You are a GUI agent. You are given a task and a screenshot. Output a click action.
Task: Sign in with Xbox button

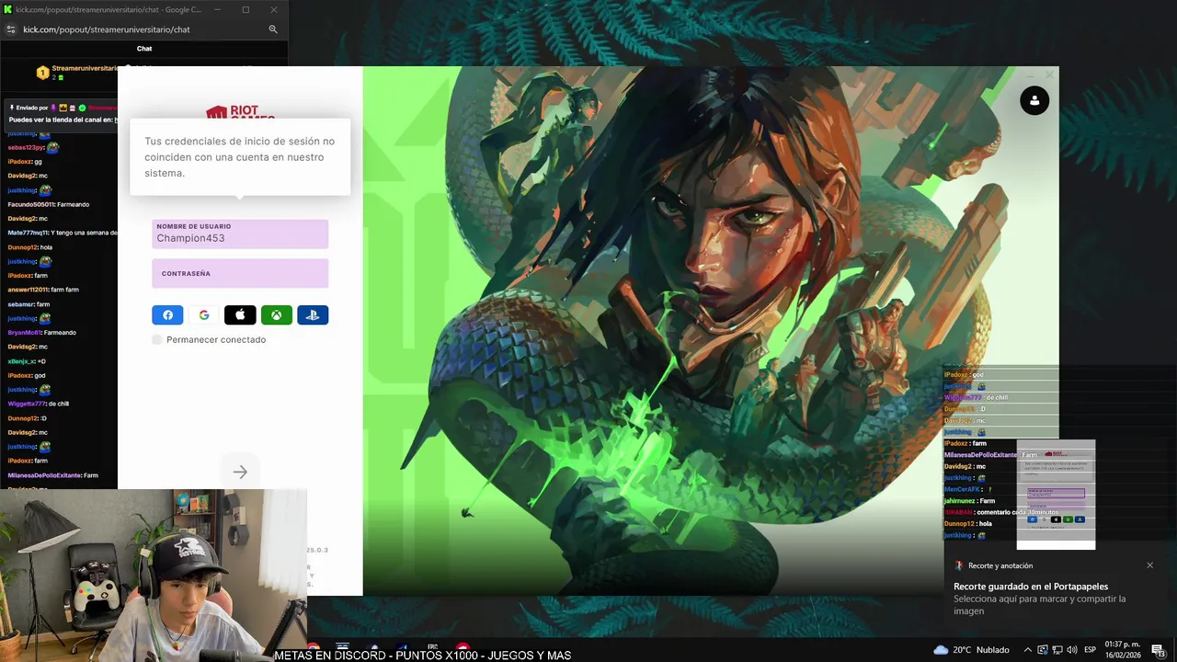pos(277,315)
